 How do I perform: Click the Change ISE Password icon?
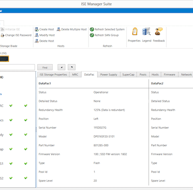[x=2, y=35]
